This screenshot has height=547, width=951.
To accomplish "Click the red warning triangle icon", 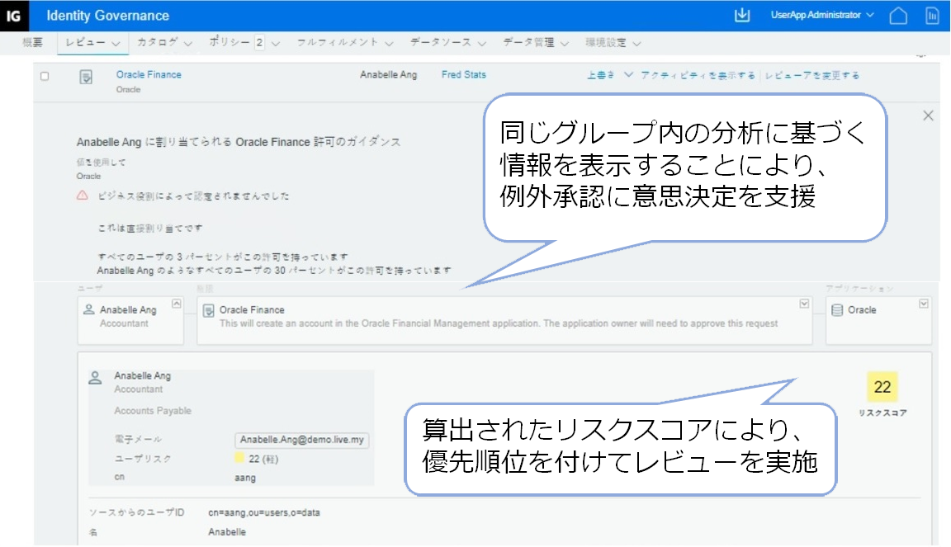I will point(83,196).
